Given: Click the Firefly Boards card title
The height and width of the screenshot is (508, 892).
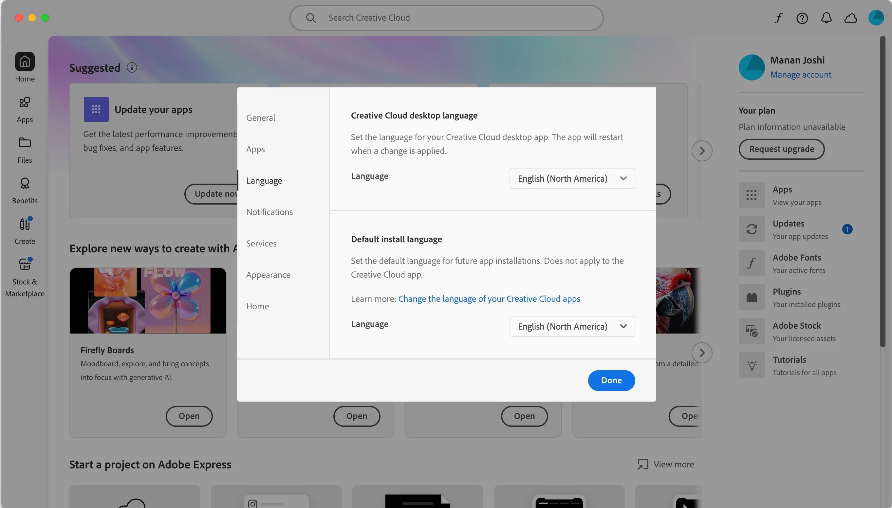Looking at the screenshot, I should click(107, 350).
